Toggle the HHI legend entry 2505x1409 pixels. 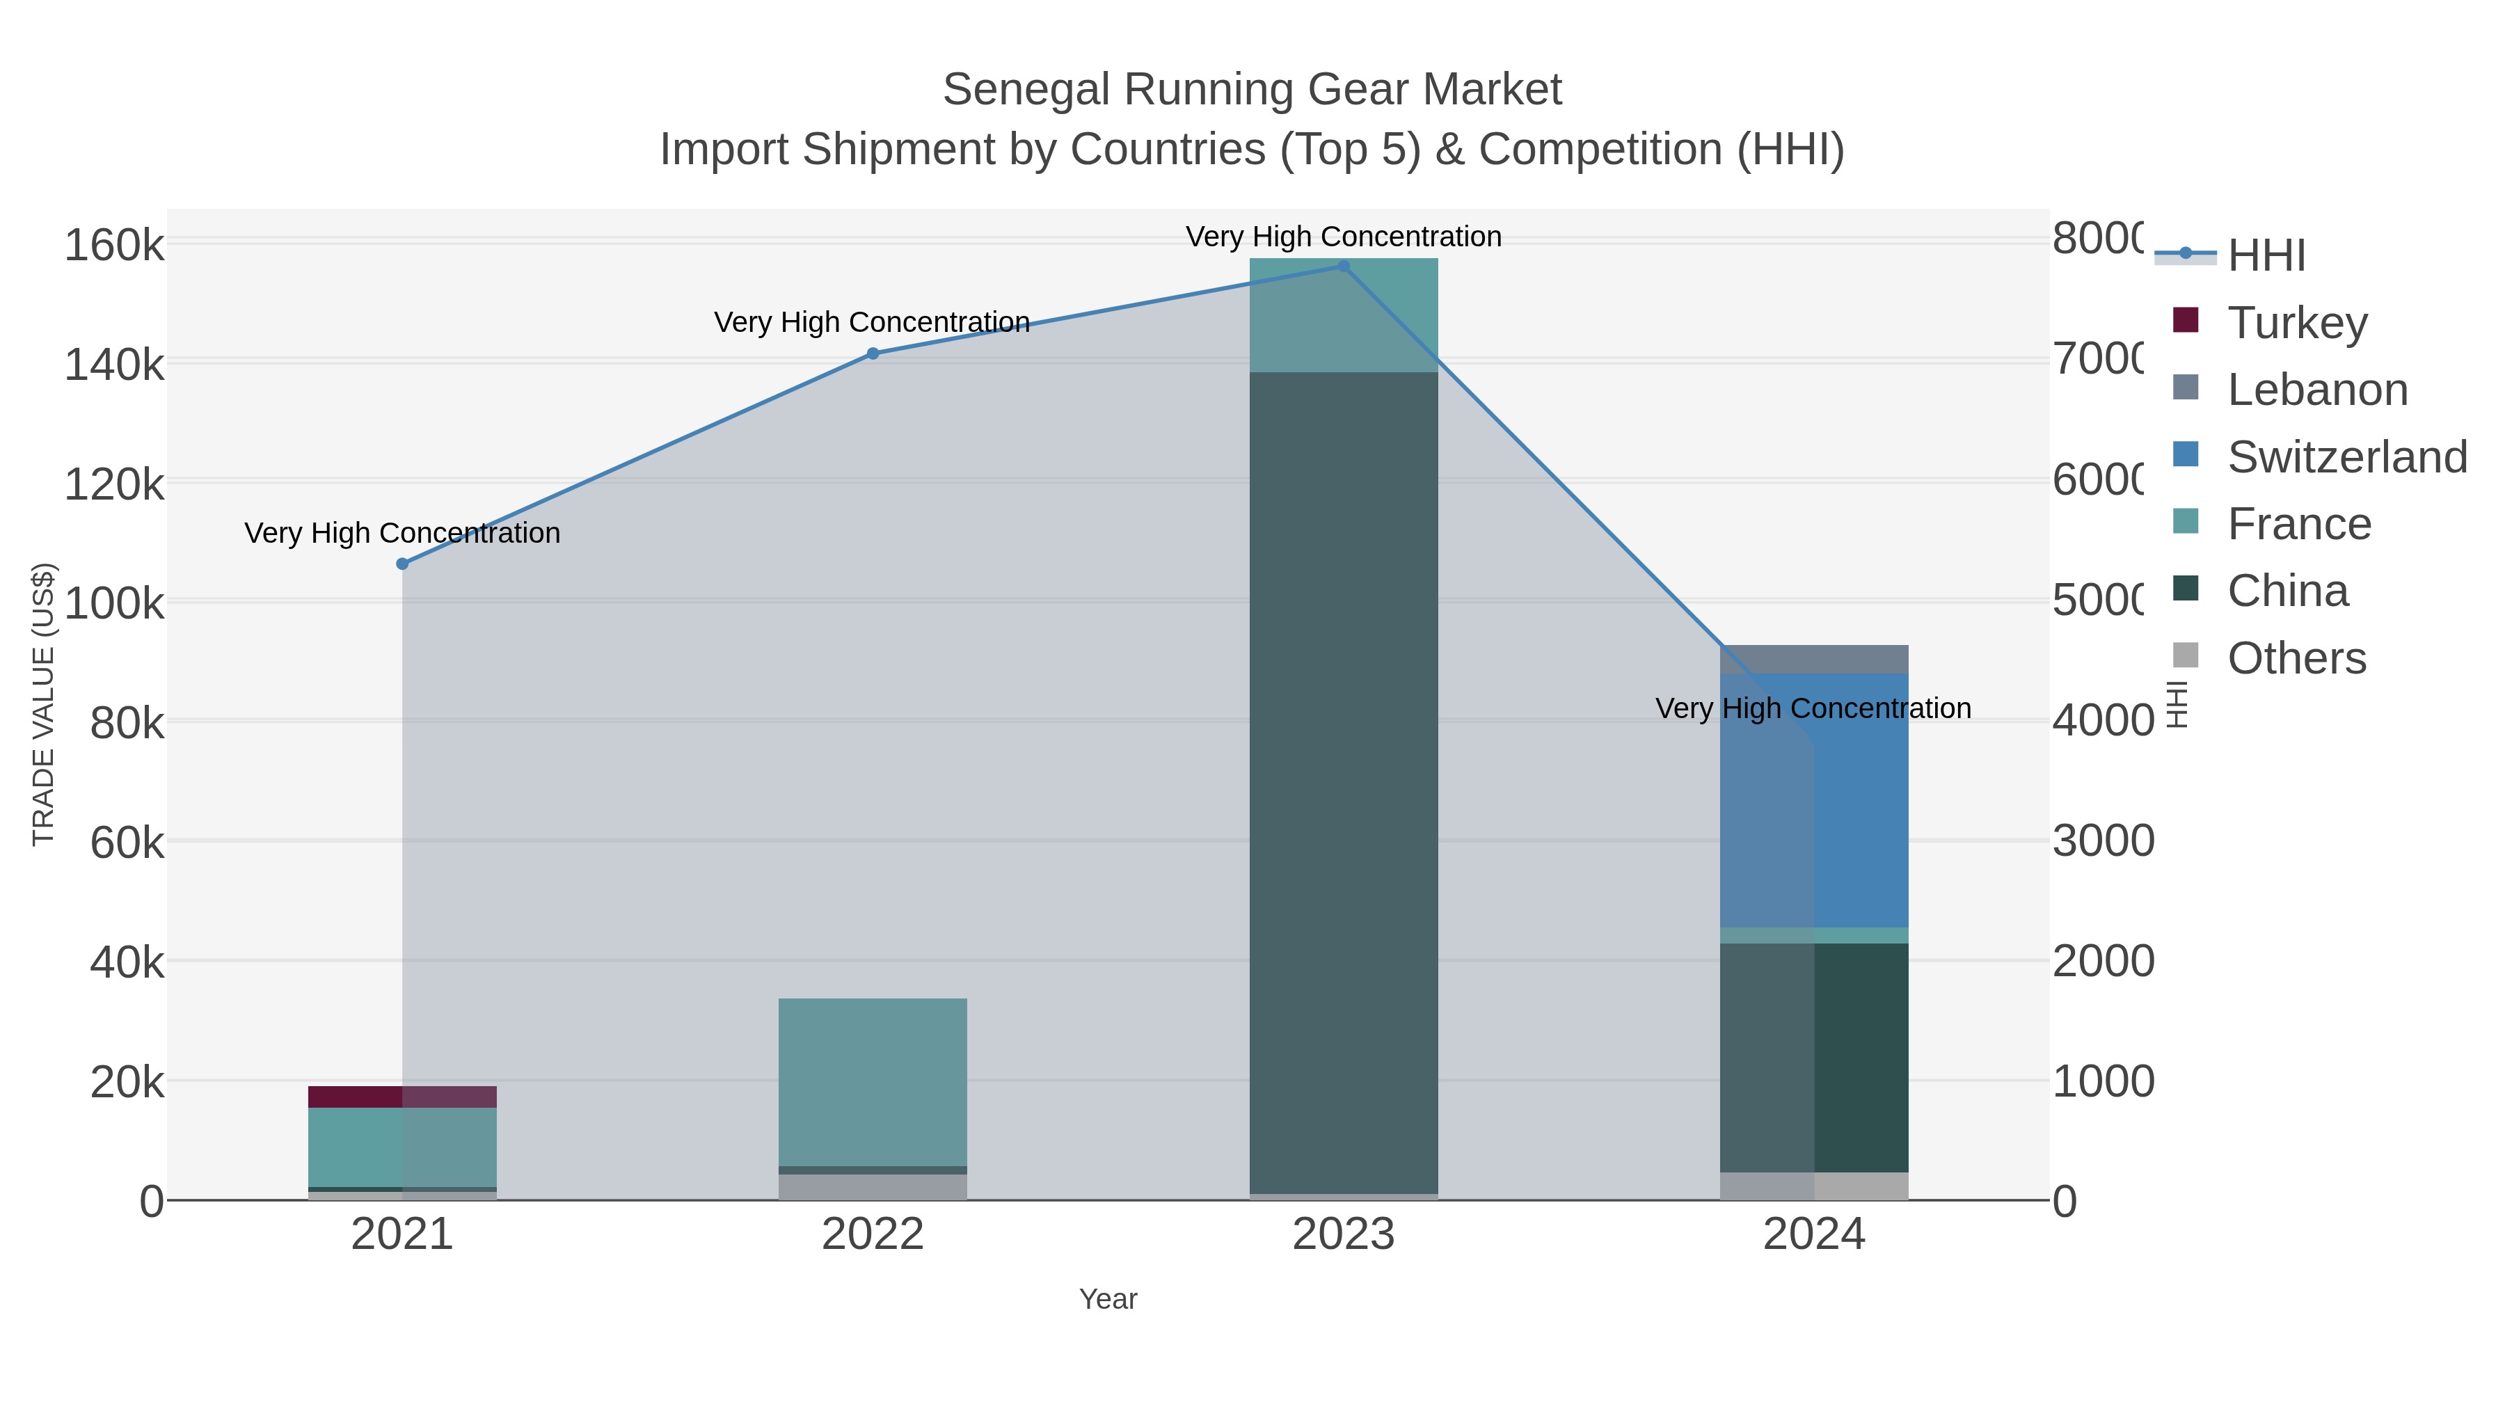pos(2231,255)
